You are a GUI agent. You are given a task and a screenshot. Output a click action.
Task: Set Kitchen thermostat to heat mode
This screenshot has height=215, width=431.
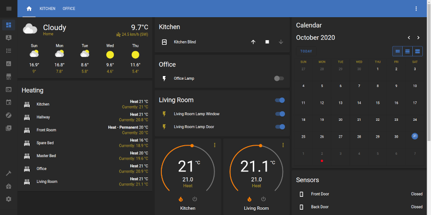click(x=181, y=199)
